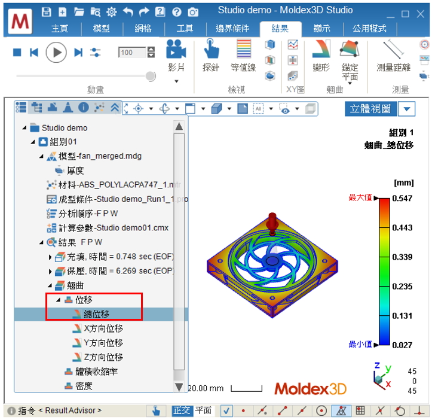432x420 pixels.
Task: Click the Play animation button
Action: [x=56, y=53]
